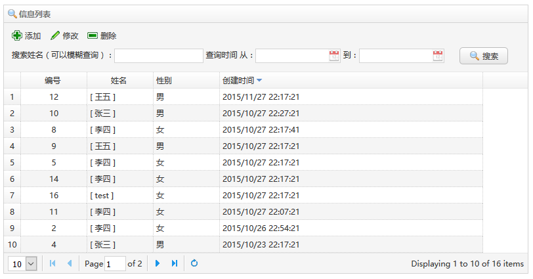
Task: Go to first page icon
Action: pyautogui.click(x=53, y=263)
